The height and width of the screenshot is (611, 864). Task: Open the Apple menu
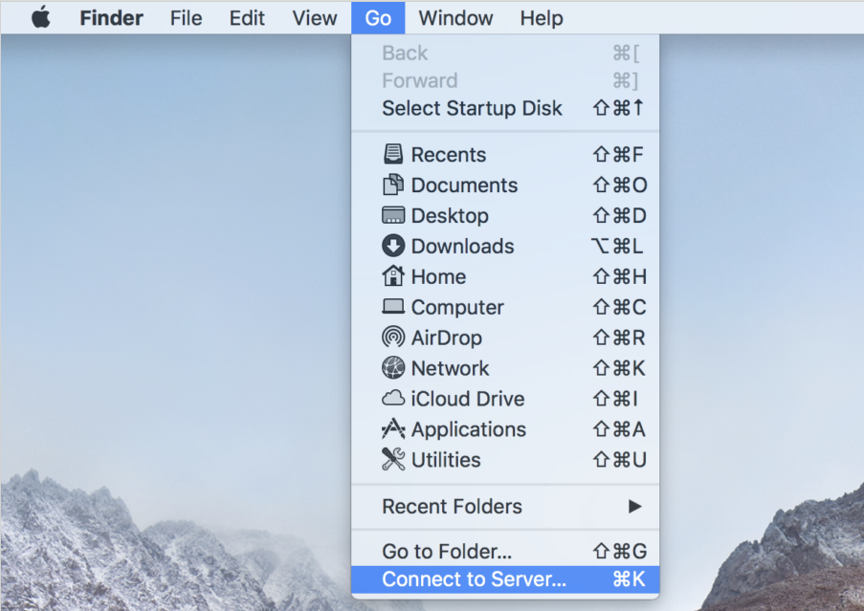pyautogui.click(x=40, y=18)
